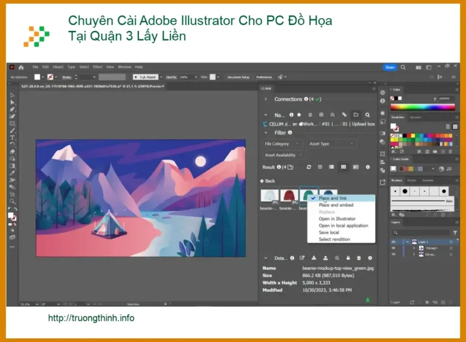The height and width of the screenshot is (342, 466).
Task: Click the trash icon in Details row
Action: [x=359, y=258]
